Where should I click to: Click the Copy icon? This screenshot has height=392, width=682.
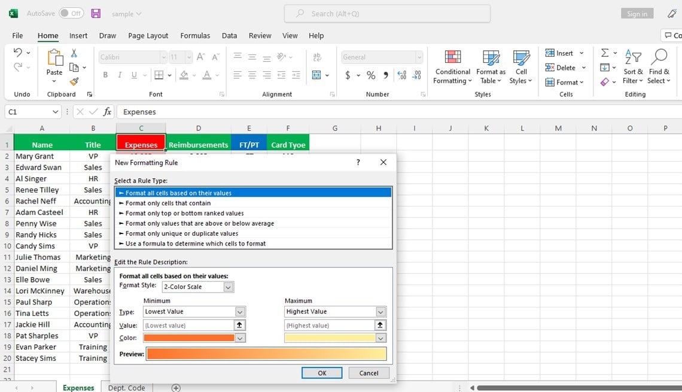click(74, 68)
